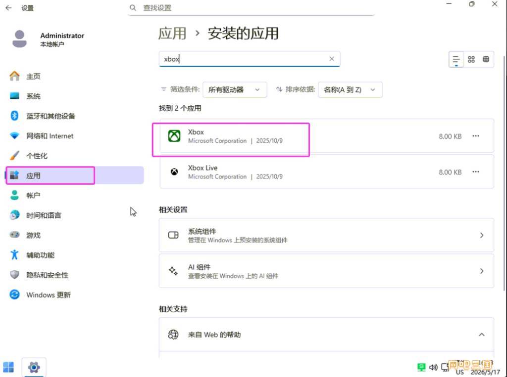Image resolution: width=507 pixels, height=377 pixels.
Task: Click the Windows 更新 sync icon
Action: (x=14, y=294)
